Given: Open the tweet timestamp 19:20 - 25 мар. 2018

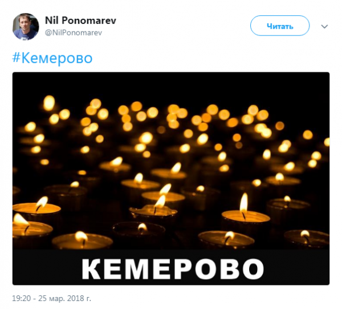Looking at the screenshot, I should pyautogui.click(x=51, y=298).
